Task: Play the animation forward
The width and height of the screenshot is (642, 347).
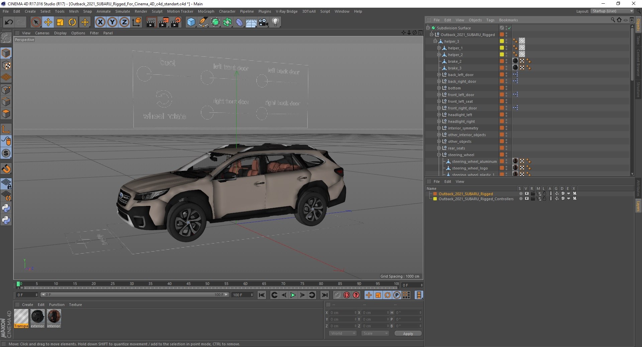Action: click(293, 295)
